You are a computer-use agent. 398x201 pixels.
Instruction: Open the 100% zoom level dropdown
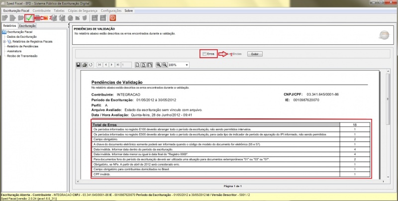(x=187, y=65)
